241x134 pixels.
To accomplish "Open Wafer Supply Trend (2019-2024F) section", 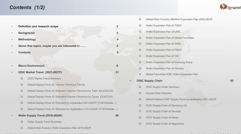I will 40,115.
